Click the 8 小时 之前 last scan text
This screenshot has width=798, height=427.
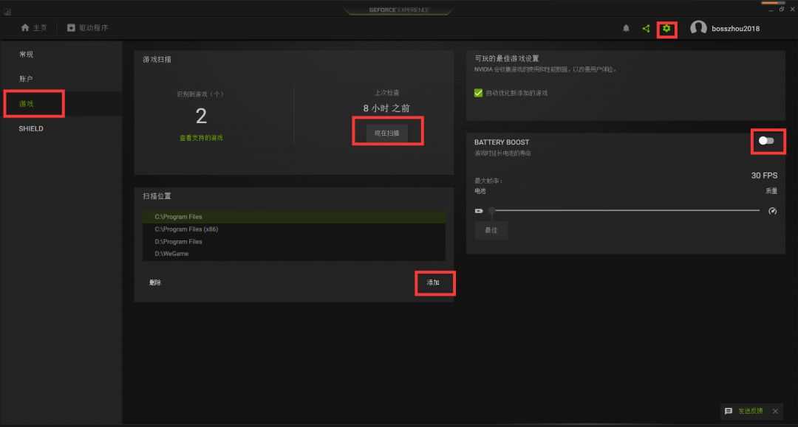(386, 108)
